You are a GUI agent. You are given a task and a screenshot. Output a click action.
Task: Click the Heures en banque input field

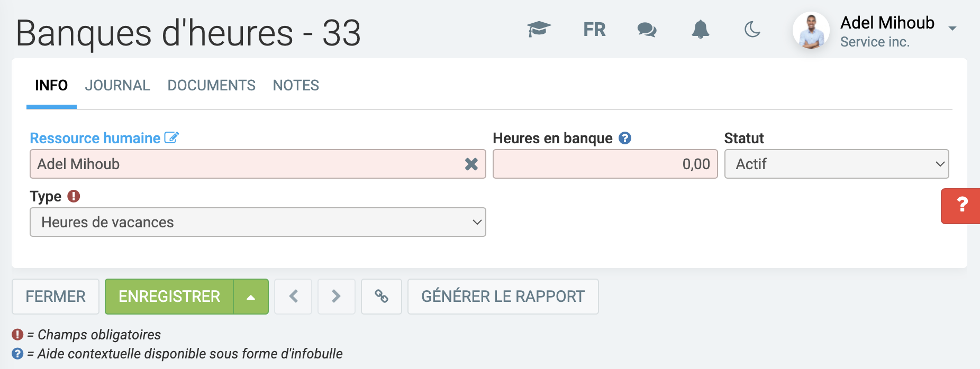click(605, 164)
